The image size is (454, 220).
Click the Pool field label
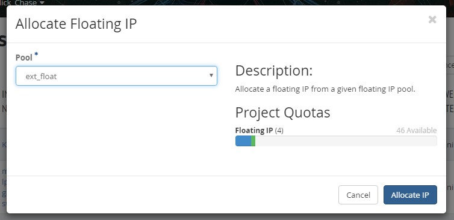click(x=23, y=58)
